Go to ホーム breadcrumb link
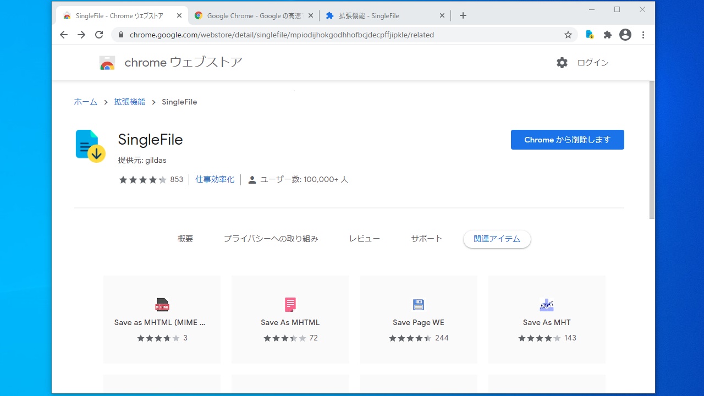Viewport: 704px width, 396px height. click(x=86, y=102)
